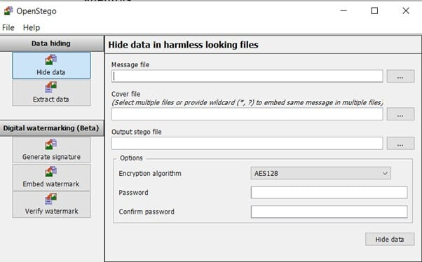Click the 'Encryption algorithm' label

150,174
